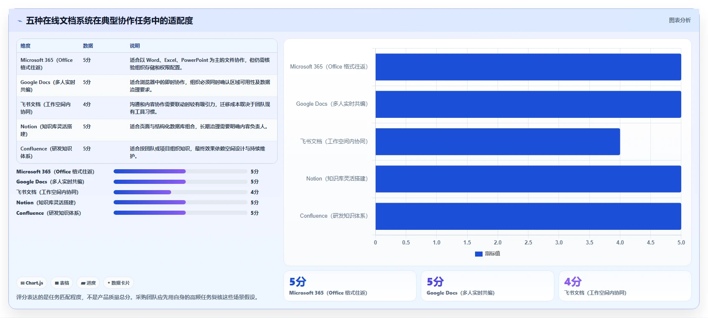Click description starting 适合按团队或项目组织知识
708x318 pixels.
(x=197, y=152)
